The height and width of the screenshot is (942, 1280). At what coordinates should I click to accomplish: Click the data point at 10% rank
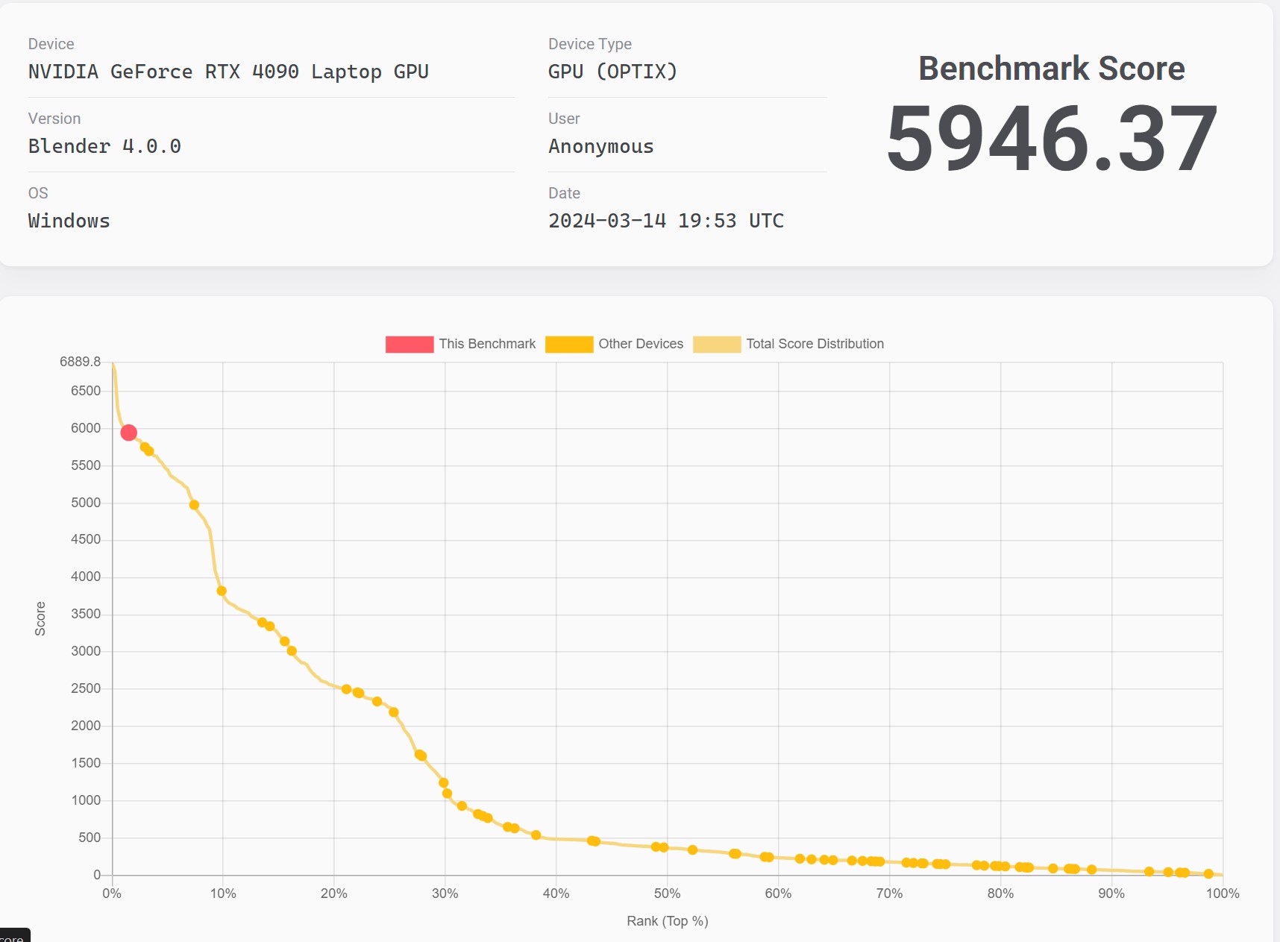pyautogui.click(x=222, y=591)
